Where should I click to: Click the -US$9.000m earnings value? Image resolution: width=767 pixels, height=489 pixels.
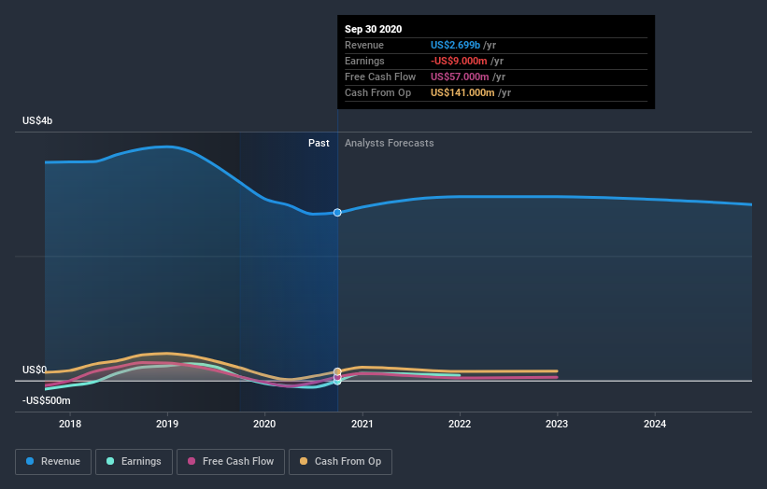coord(459,61)
